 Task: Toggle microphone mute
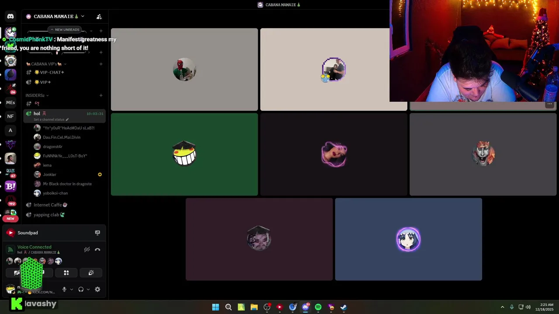64,289
